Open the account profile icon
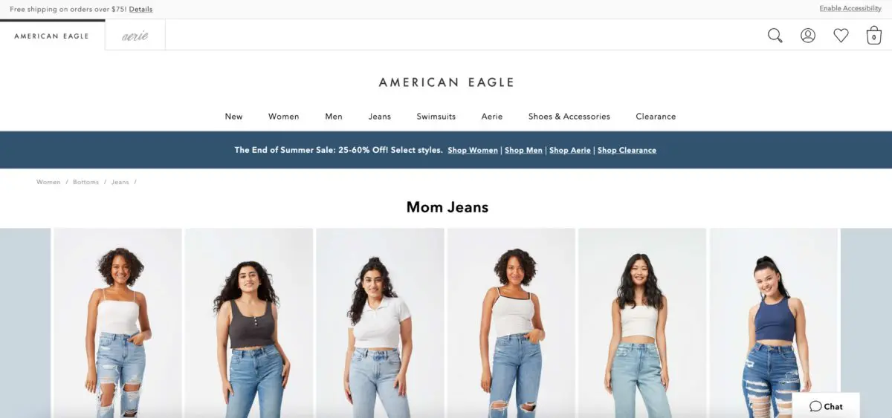 coord(808,36)
